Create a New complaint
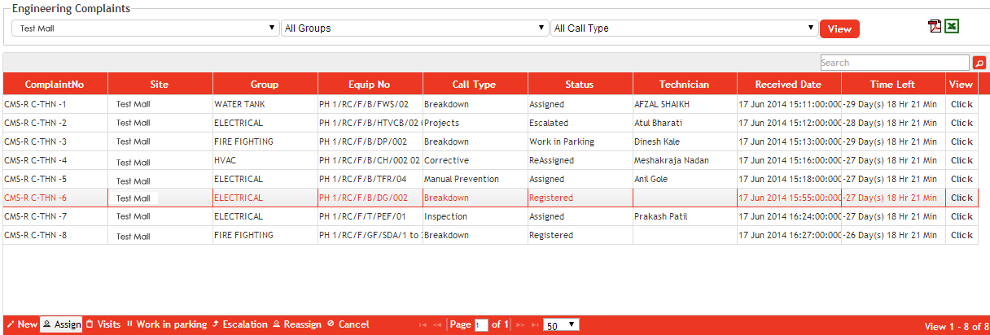990x335 pixels. point(22,324)
